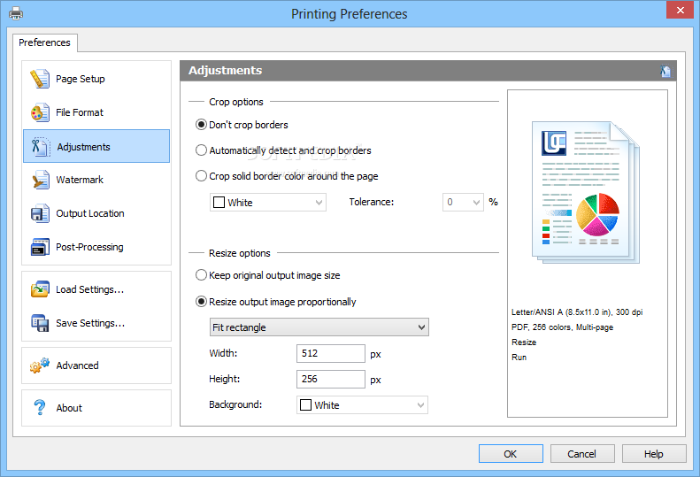Click the Width input field
This screenshot has width=700, height=477.
[x=331, y=354]
